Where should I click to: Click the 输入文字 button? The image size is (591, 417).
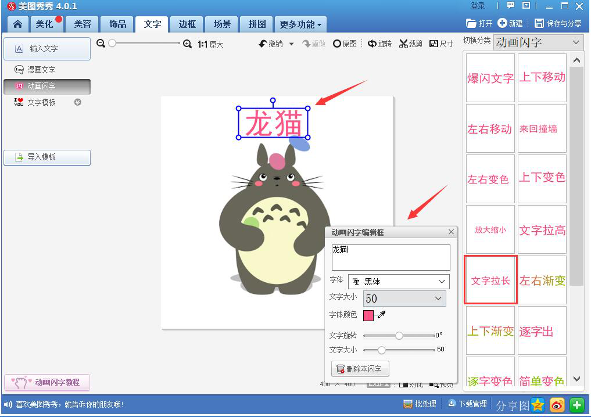[x=47, y=49]
